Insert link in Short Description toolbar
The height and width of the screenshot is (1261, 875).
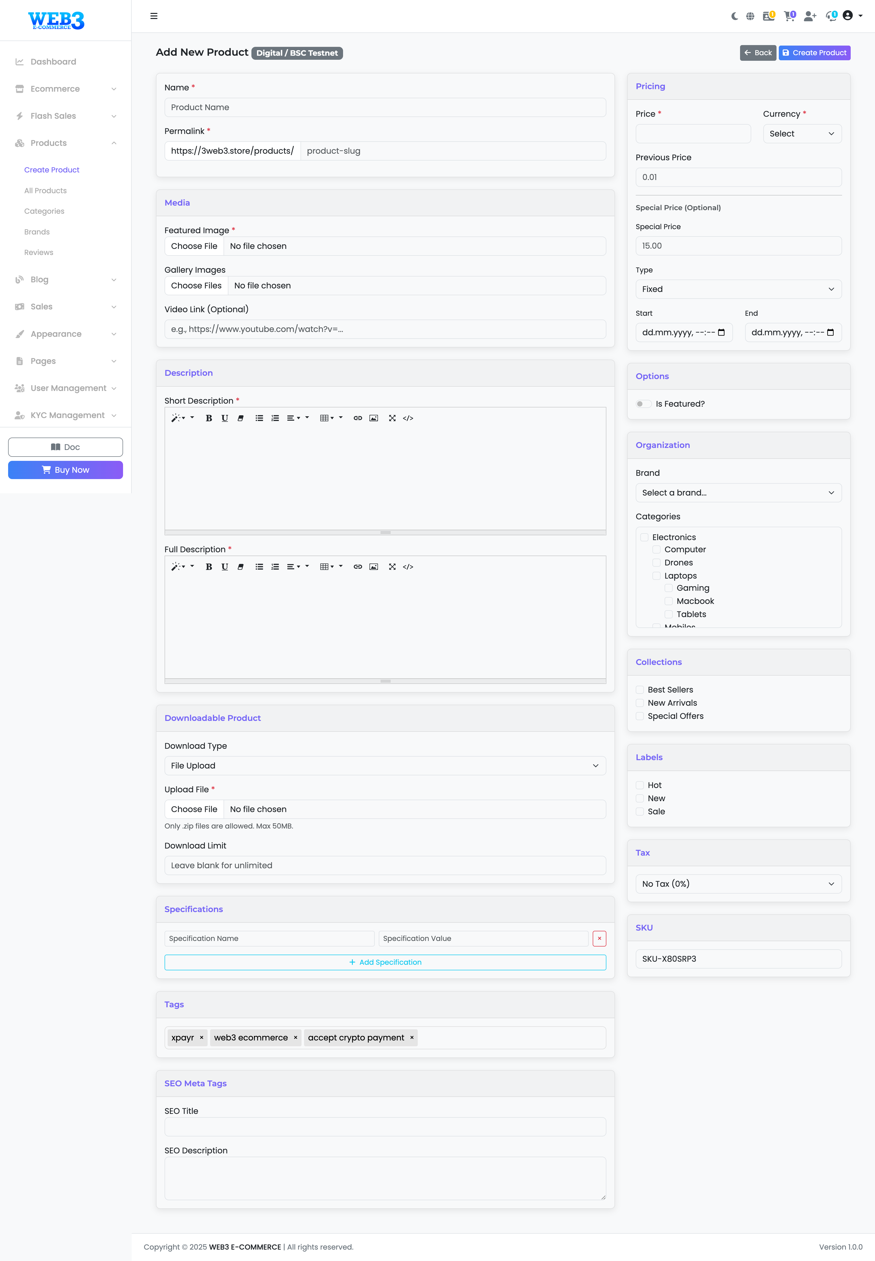click(357, 418)
